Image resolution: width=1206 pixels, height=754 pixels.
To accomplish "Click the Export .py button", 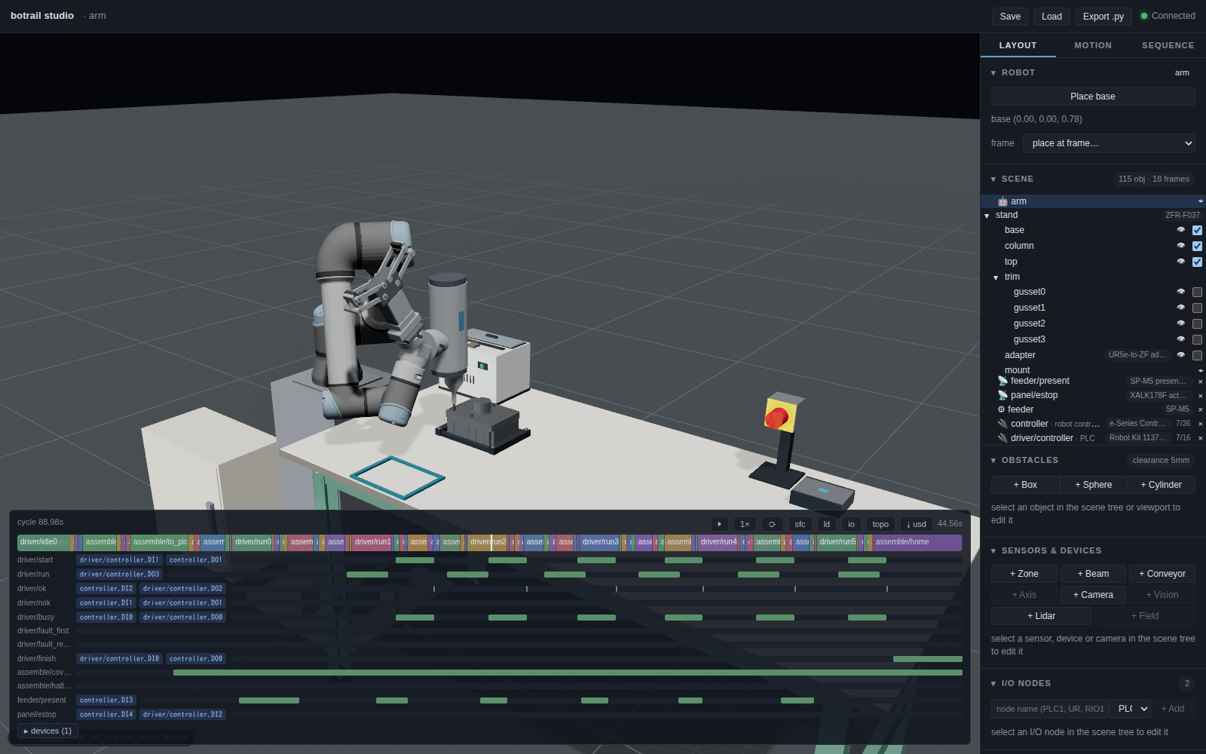I will point(1103,17).
